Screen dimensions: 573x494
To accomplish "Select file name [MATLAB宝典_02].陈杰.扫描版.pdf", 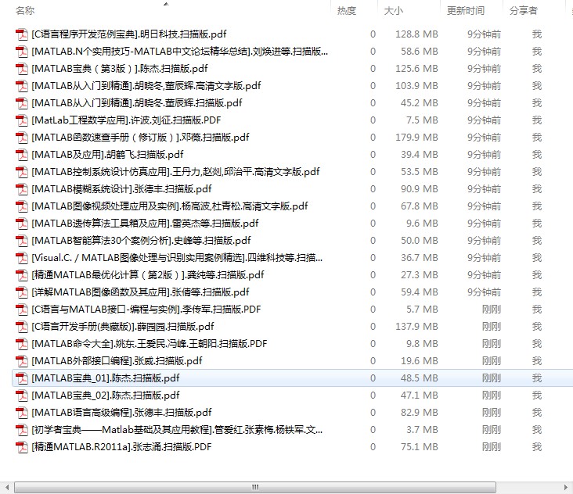I will coord(106,396).
